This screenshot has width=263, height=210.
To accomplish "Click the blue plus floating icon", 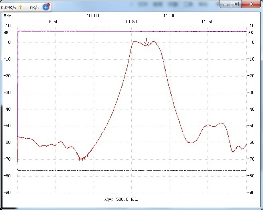I will (46, 7).
